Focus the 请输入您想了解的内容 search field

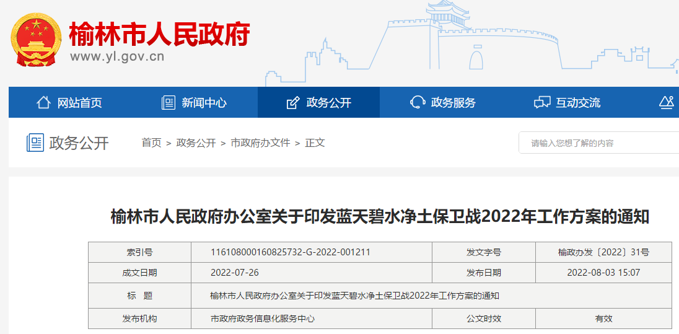coord(599,143)
